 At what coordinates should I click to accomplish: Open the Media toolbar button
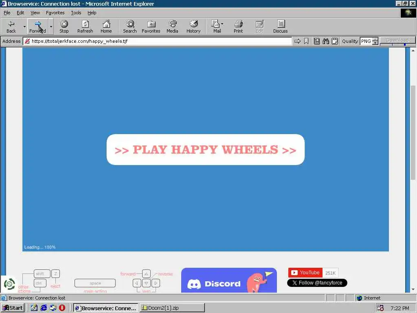[x=172, y=26]
